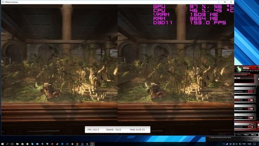Click the Memory Clock value field
Image resolution: width=259 pixels, height=146 pixels.
click(x=251, y=118)
